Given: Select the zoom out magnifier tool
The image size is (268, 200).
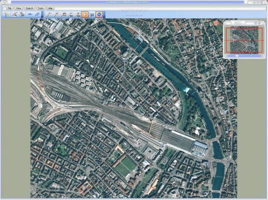Looking at the screenshot, I should pos(49,15).
